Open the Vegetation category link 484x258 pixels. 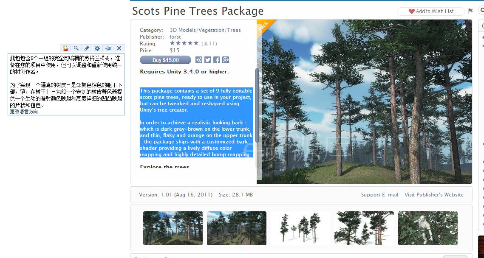212,30
